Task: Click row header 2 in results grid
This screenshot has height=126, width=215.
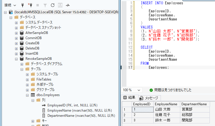Action: [x=127, y=115]
